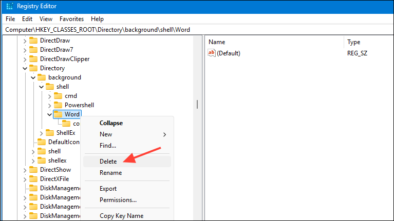This screenshot has height=221, width=394.
Task: Select the DirectDrawClipper folder icon
Action: click(33, 59)
